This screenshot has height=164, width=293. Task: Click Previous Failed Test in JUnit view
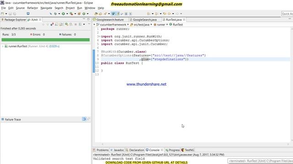pos(48,24)
